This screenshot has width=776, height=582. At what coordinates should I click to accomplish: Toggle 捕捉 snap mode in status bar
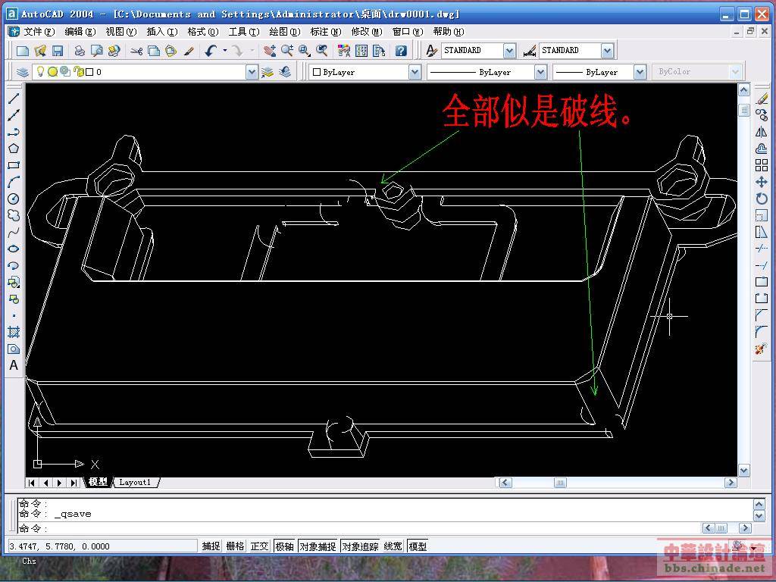coord(211,546)
